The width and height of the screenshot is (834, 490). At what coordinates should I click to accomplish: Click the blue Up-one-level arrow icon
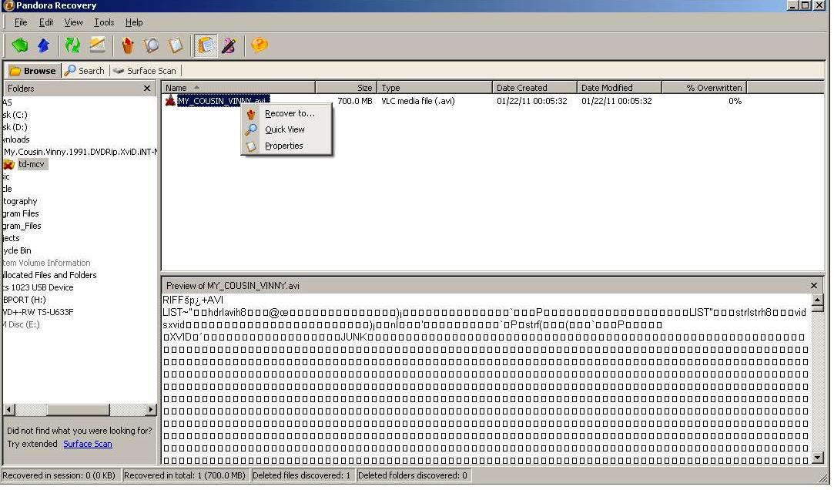tap(44, 45)
